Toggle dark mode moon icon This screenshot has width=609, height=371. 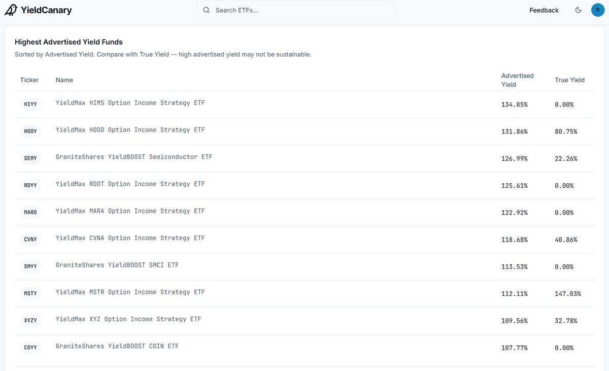(578, 10)
